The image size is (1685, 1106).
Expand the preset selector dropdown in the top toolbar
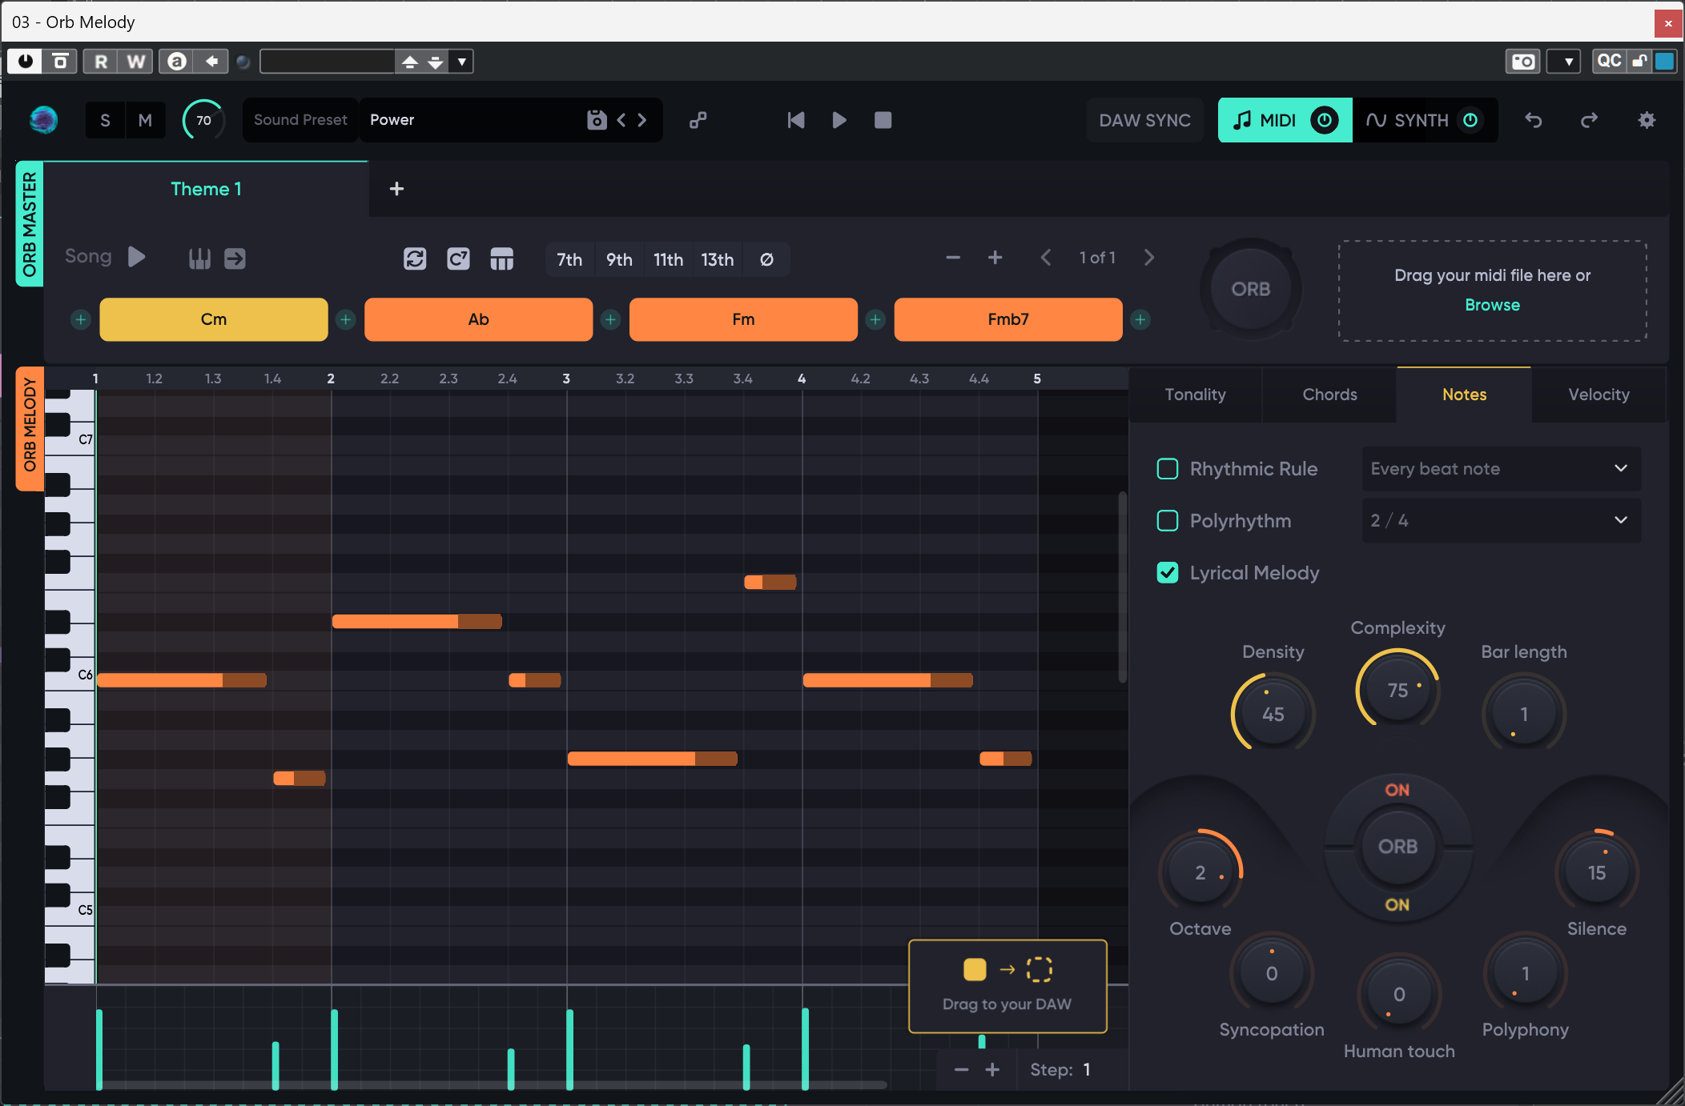(461, 61)
